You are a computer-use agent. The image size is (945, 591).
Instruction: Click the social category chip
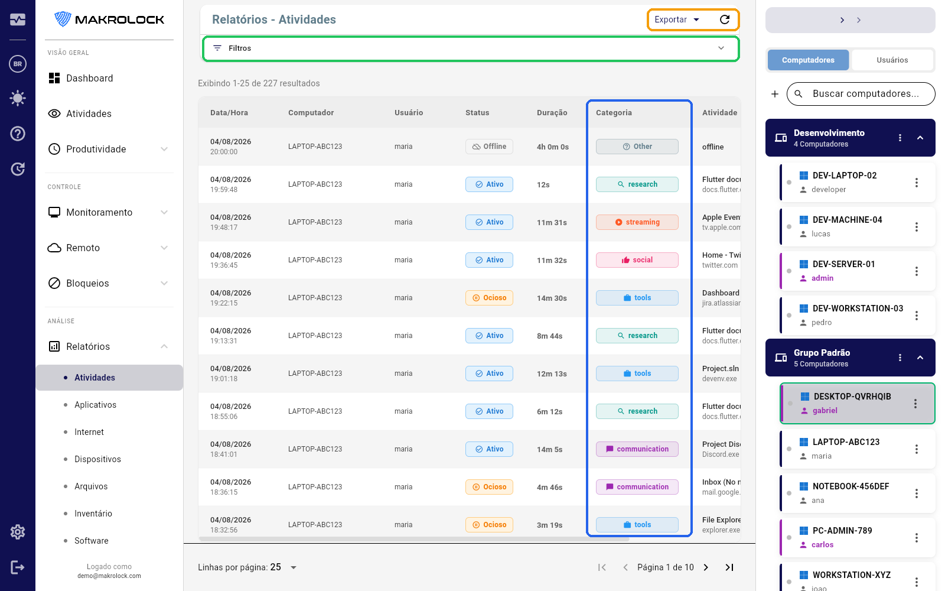tap(637, 260)
